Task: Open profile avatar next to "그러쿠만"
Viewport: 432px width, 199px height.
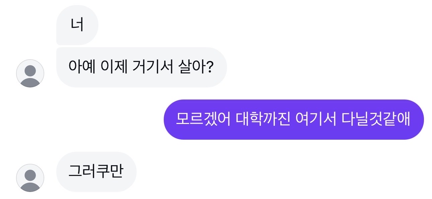Action: (30, 178)
